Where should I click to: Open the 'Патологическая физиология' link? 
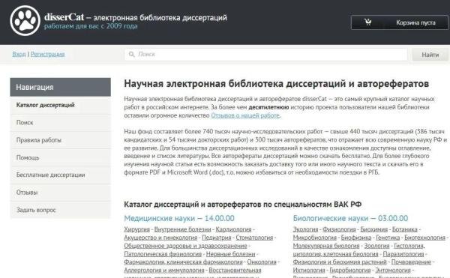[163, 254]
